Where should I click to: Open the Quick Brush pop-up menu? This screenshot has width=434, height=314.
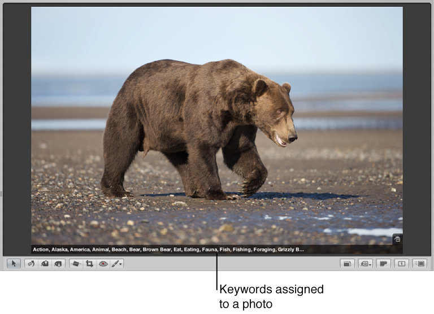tap(117, 264)
